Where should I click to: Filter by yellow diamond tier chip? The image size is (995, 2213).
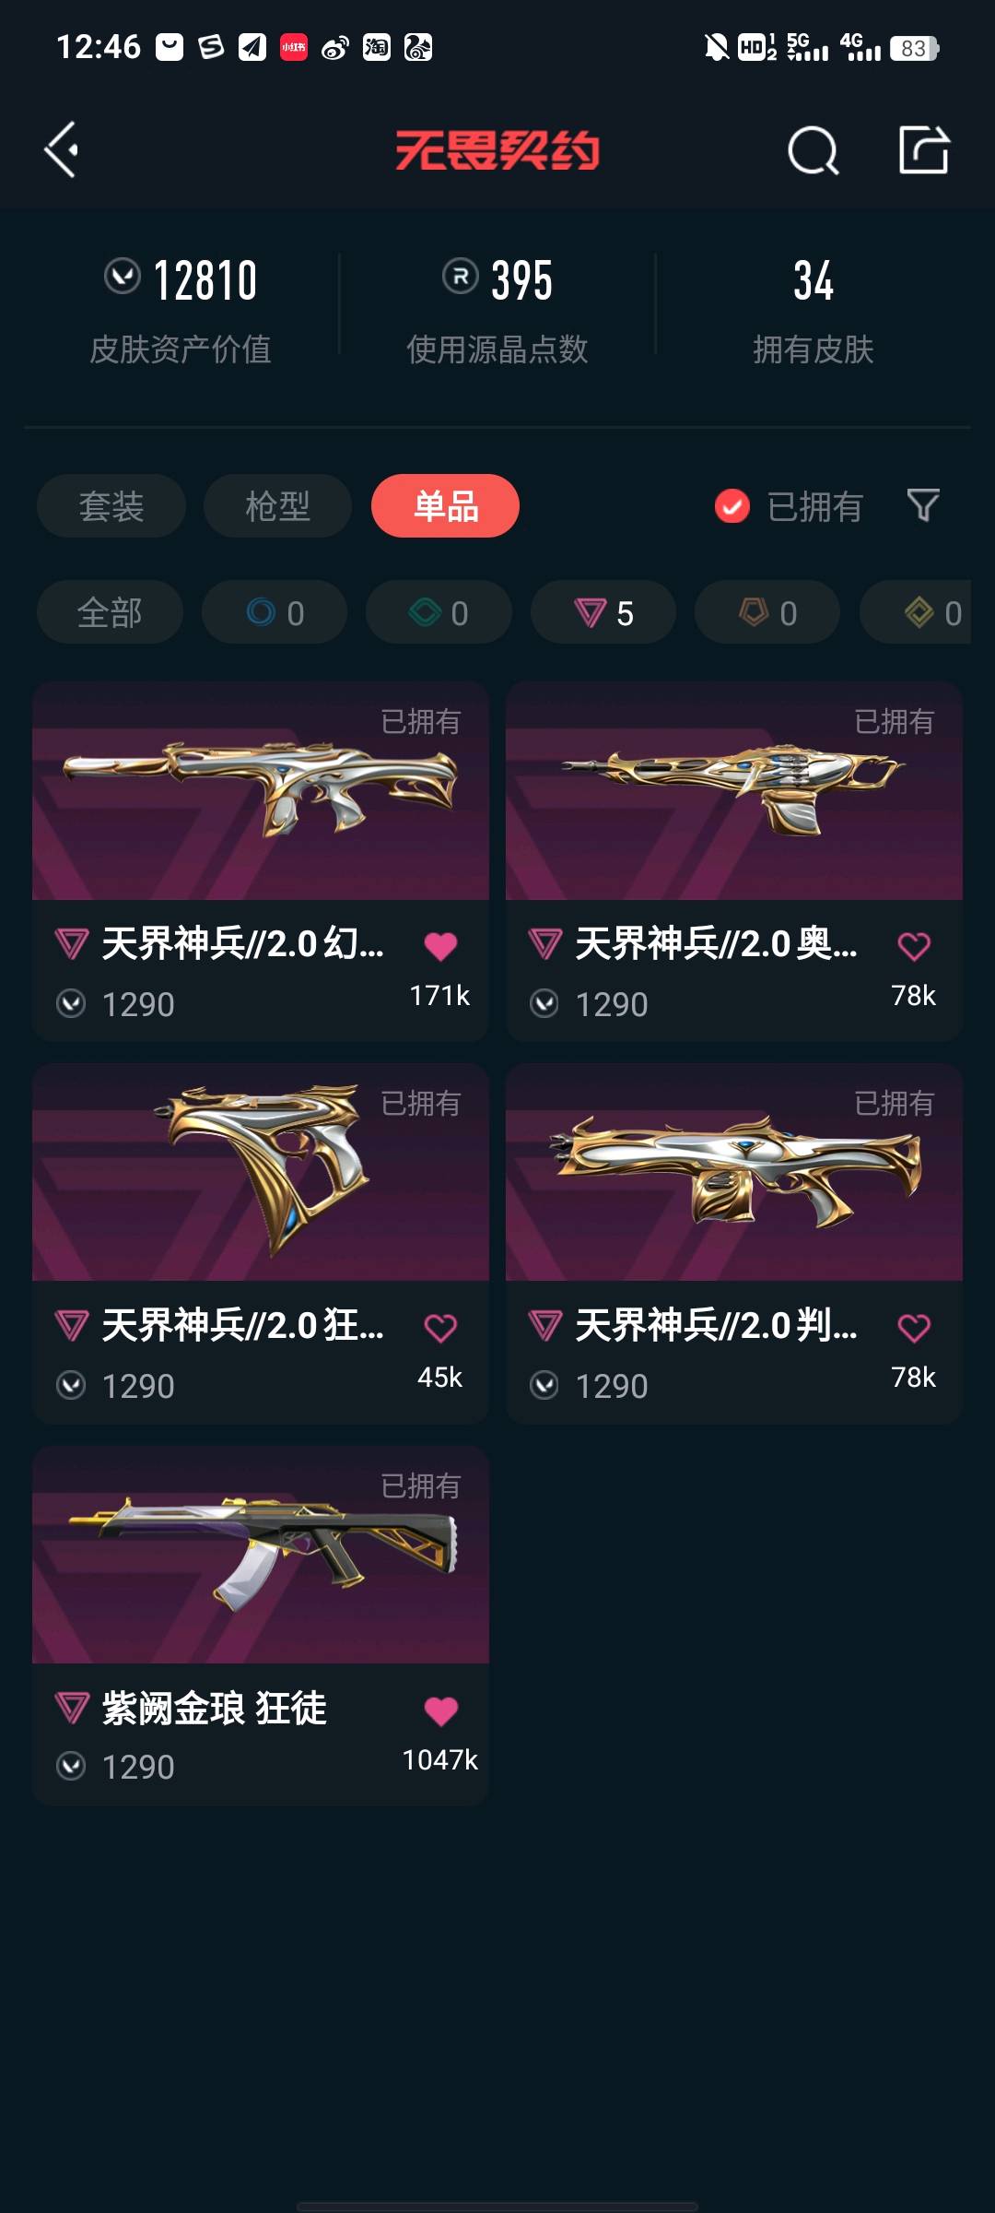tap(915, 612)
